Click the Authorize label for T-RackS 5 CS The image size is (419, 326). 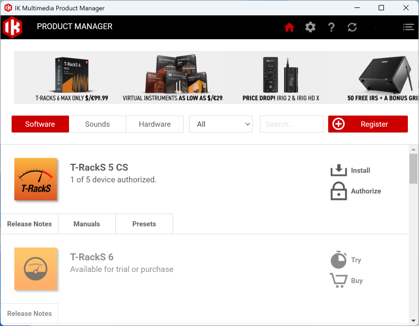(x=366, y=191)
